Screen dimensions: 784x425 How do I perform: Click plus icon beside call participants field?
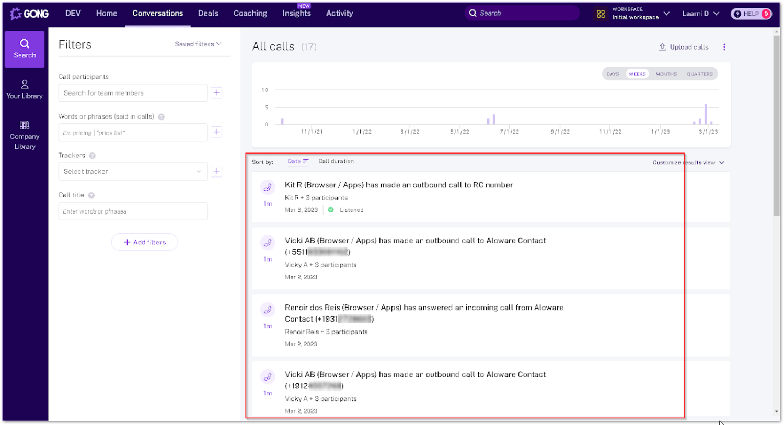216,93
